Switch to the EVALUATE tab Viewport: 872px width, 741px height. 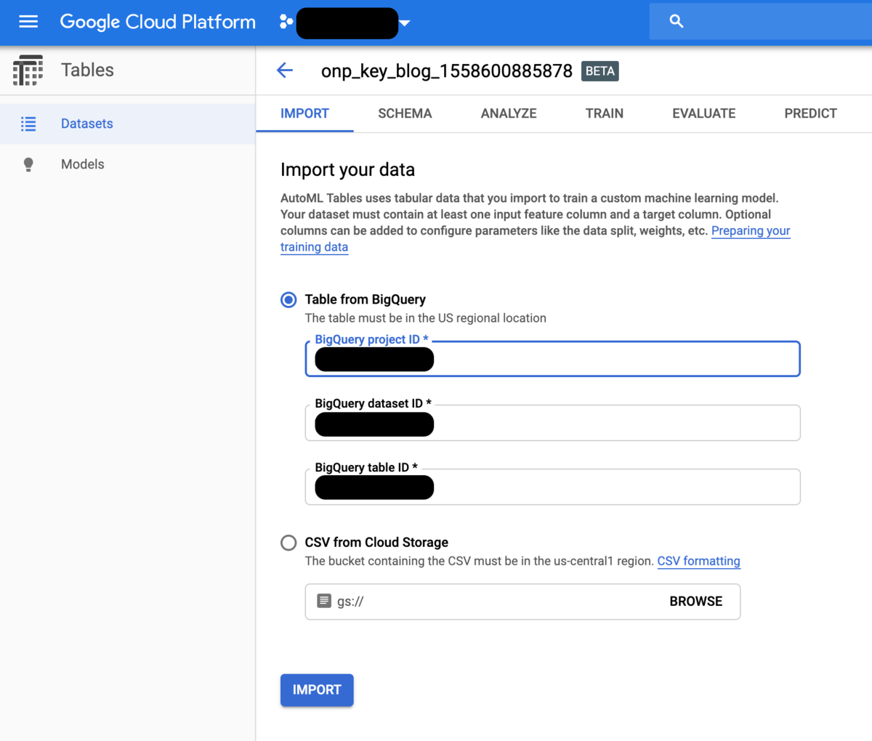click(x=703, y=113)
